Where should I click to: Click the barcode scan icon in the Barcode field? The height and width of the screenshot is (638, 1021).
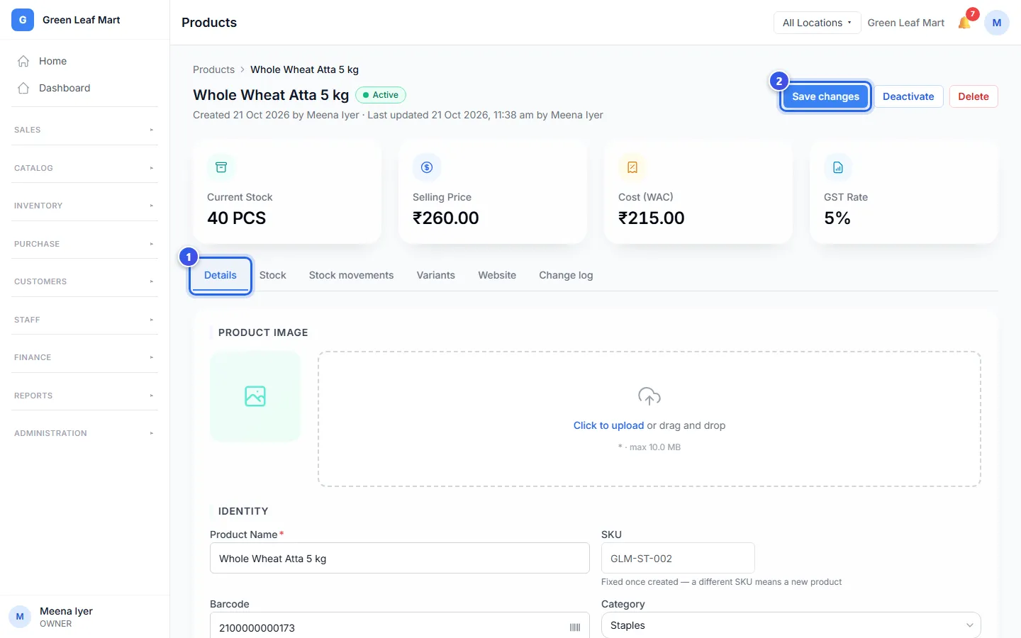[575, 627]
